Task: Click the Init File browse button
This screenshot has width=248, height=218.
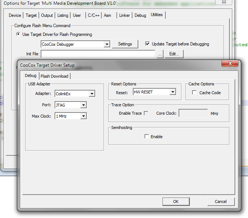Action: coord(160,54)
